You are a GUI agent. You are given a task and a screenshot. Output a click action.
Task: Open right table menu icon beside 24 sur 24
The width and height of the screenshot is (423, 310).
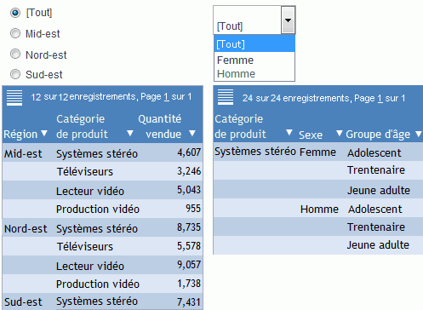[x=226, y=97]
